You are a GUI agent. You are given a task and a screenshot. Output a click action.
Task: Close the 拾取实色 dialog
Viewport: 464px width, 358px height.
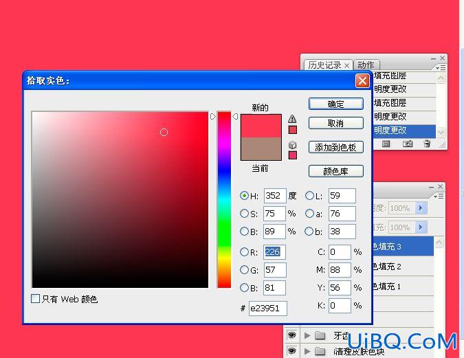(x=362, y=81)
